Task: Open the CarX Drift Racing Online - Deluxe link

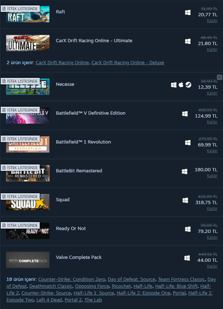Action: pos(128,62)
